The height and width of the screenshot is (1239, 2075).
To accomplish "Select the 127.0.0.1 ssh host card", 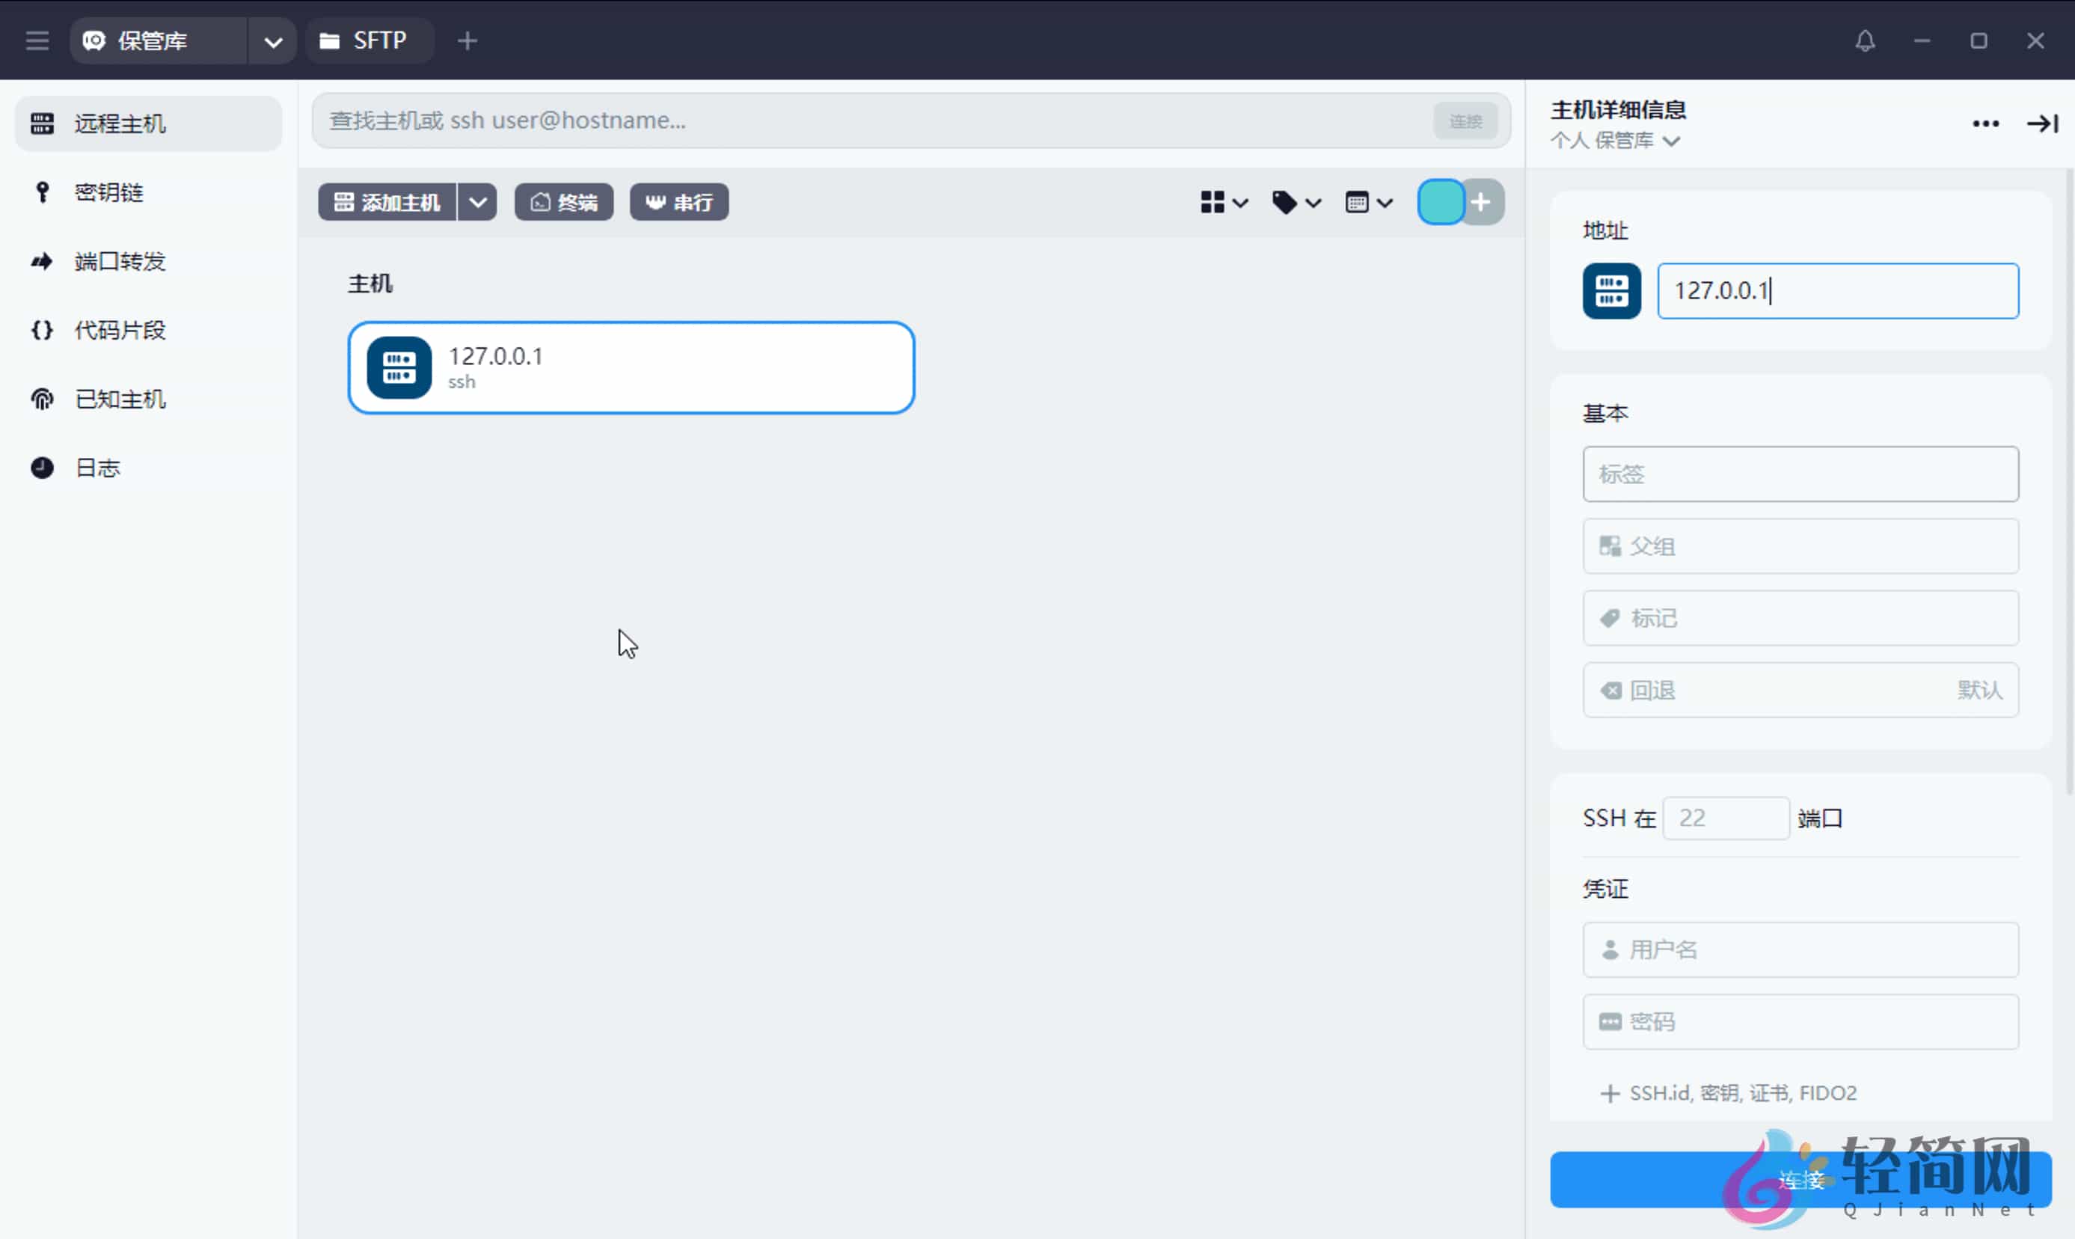I will coord(631,367).
